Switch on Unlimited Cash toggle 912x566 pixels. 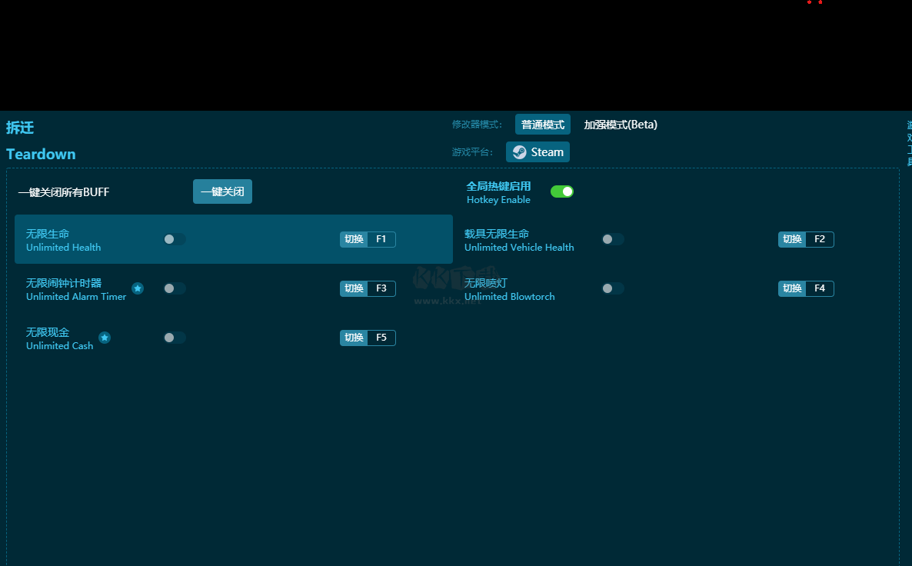175,338
